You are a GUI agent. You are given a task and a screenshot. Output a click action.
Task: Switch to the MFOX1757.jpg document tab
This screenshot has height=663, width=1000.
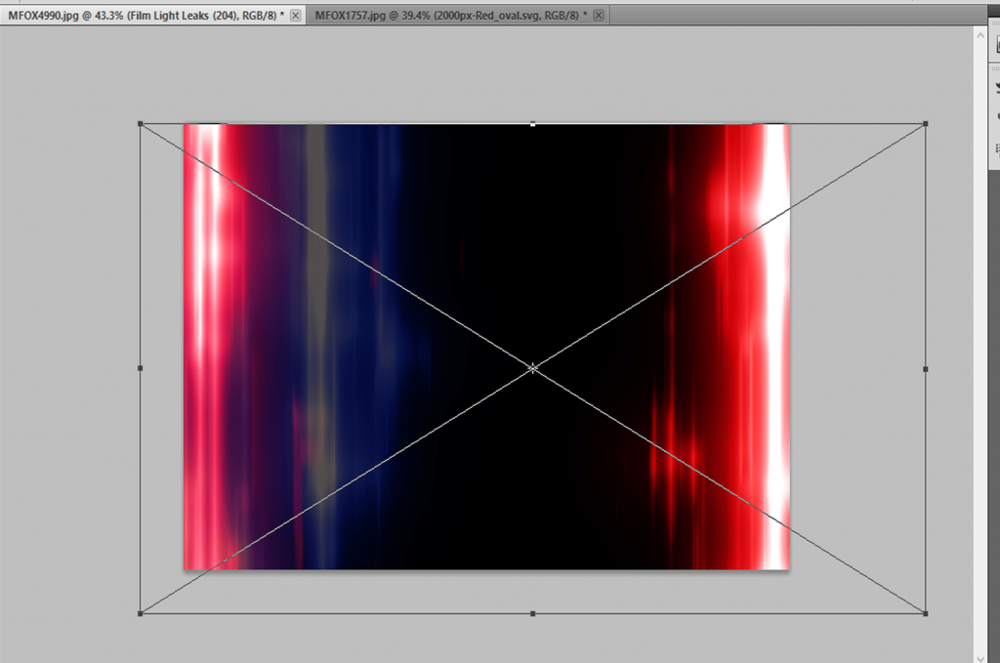point(451,16)
